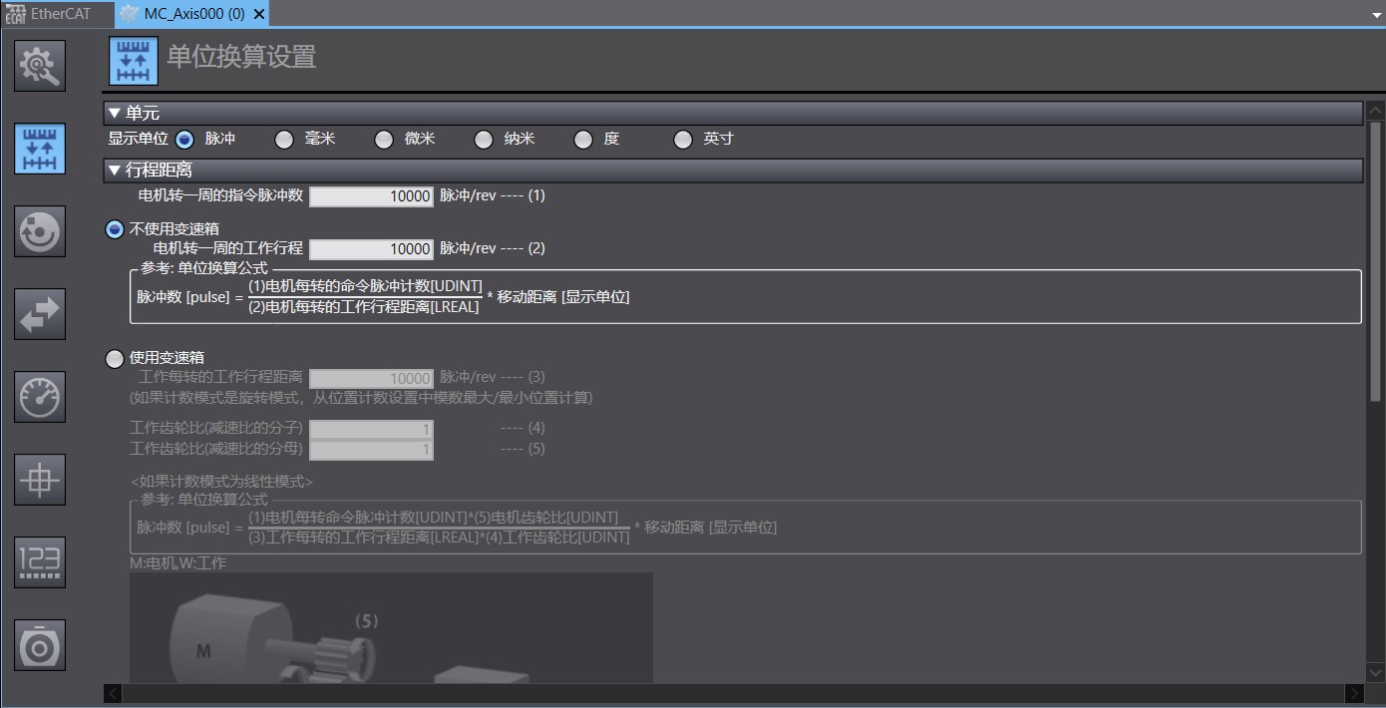This screenshot has width=1386, height=708.
Task: Select 毫米 as display unit
Action: click(x=283, y=139)
